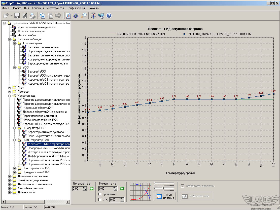Collapse the 'Холостой ход' tree node
280x210 pixels.
10,96
